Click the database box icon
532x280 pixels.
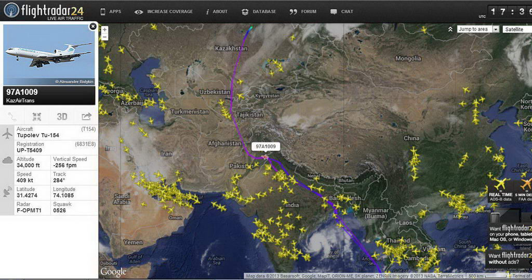[245, 12]
